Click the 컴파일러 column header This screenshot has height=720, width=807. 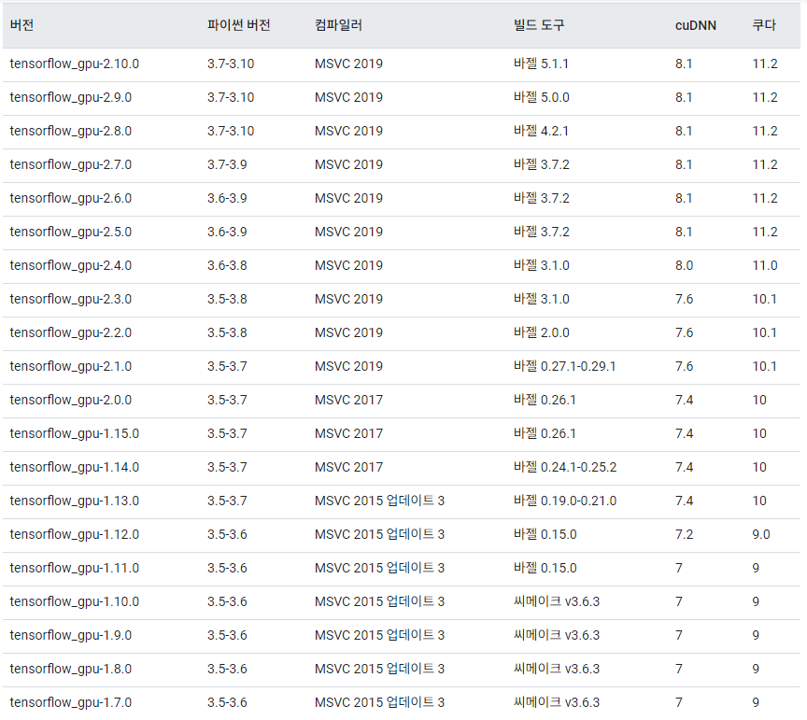coord(339,25)
